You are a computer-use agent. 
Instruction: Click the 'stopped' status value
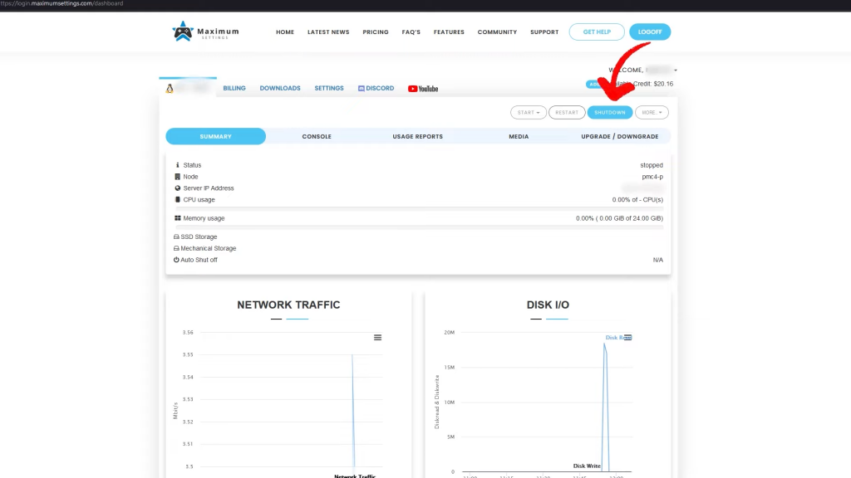click(x=652, y=165)
